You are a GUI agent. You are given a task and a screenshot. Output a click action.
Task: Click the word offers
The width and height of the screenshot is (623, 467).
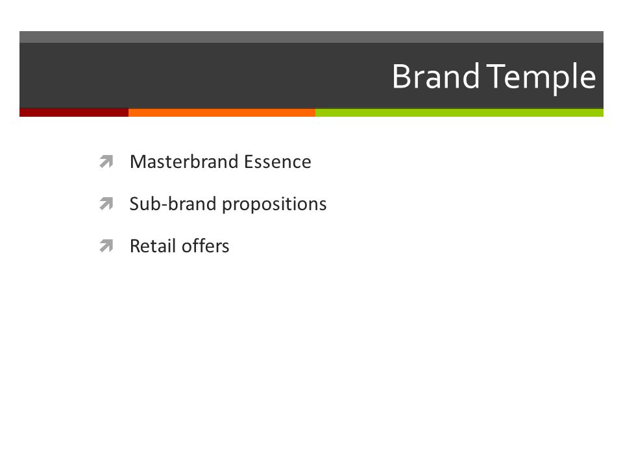click(206, 246)
